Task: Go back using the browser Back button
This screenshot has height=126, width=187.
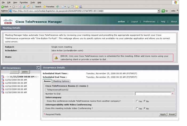Action: tap(5, 7)
